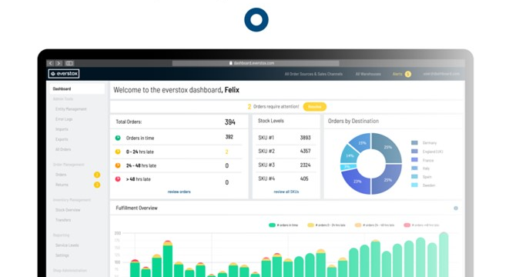Click the 15% donut chart slice
509x277 pixels.
(x=362, y=142)
